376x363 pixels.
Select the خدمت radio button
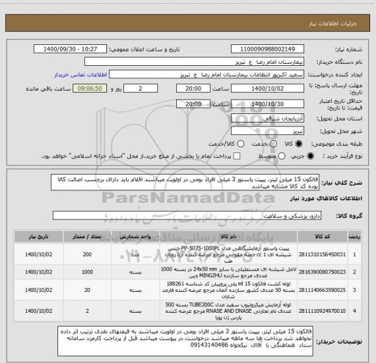tap(274, 144)
